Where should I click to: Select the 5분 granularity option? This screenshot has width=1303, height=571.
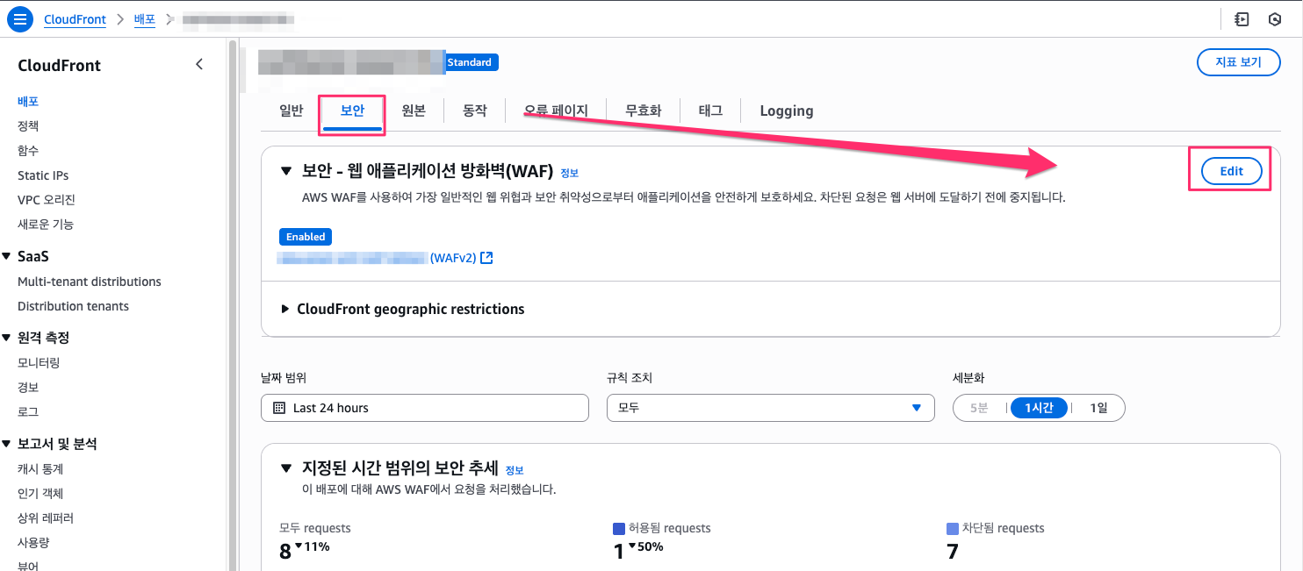(979, 408)
